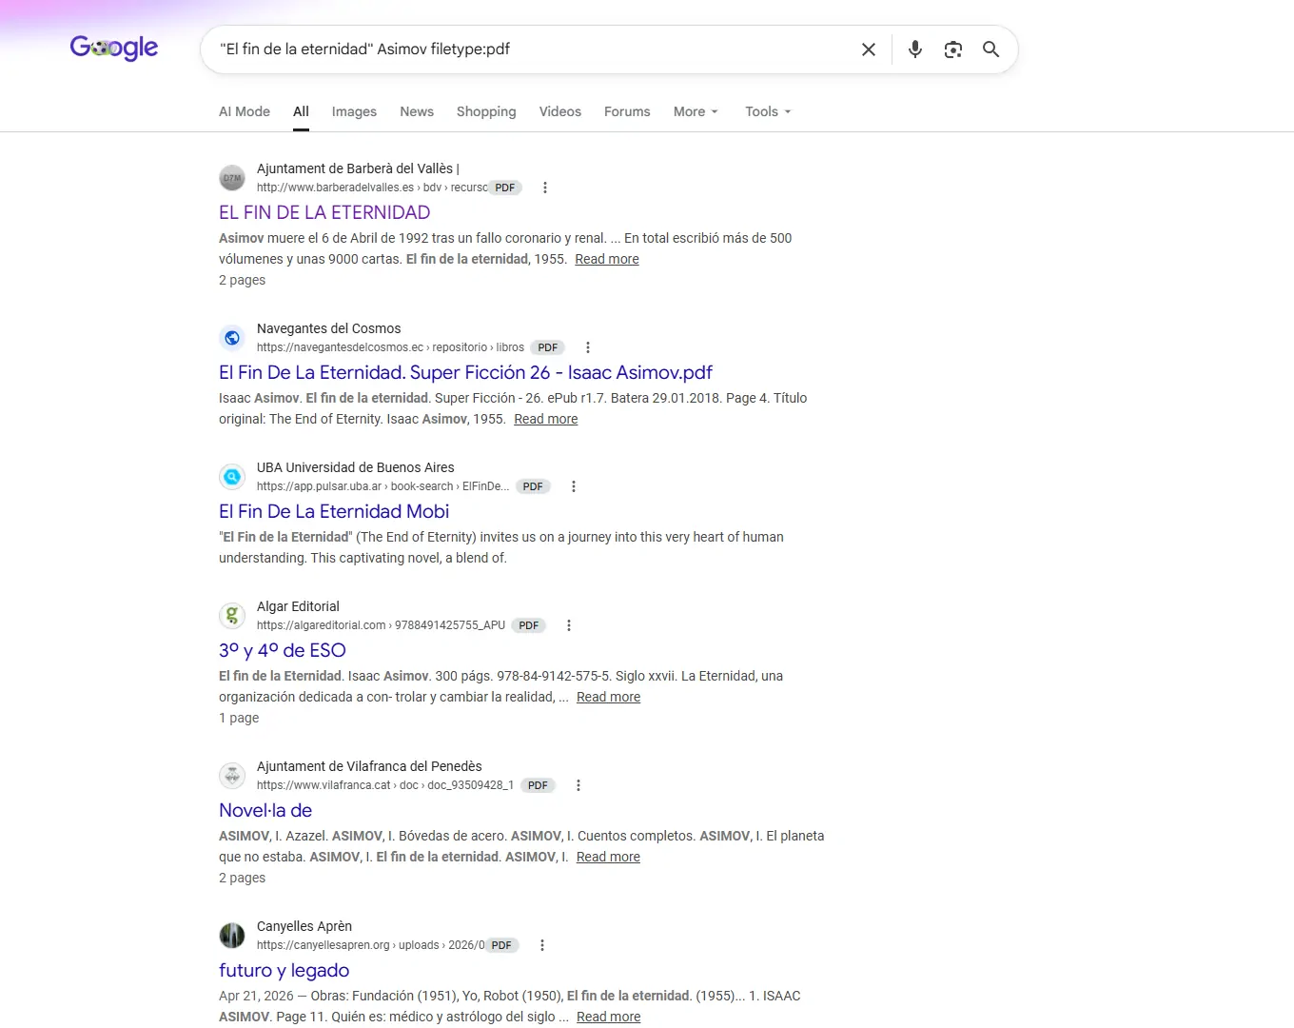Click Read more under Vilafranca snippet
This screenshot has height=1028, width=1294.
coord(608,857)
